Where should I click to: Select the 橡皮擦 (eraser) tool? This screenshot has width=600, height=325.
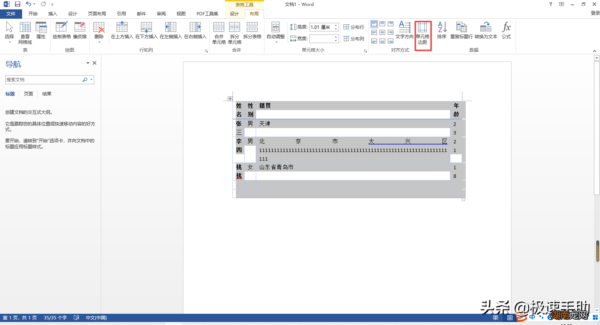79,31
